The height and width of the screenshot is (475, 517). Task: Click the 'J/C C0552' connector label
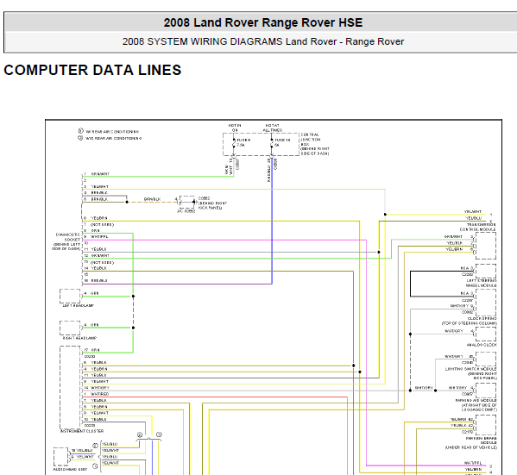coord(186,211)
